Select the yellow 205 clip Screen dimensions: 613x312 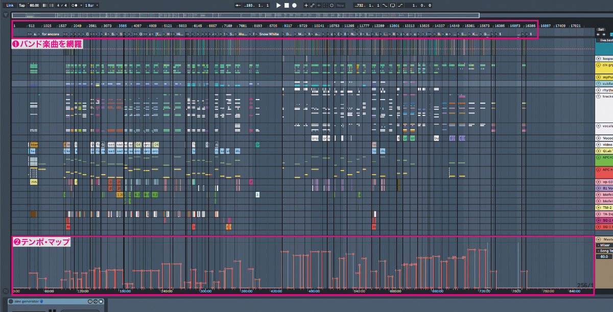(34, 182)
